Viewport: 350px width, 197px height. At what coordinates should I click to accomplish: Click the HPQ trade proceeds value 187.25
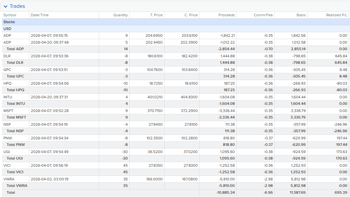229,83
